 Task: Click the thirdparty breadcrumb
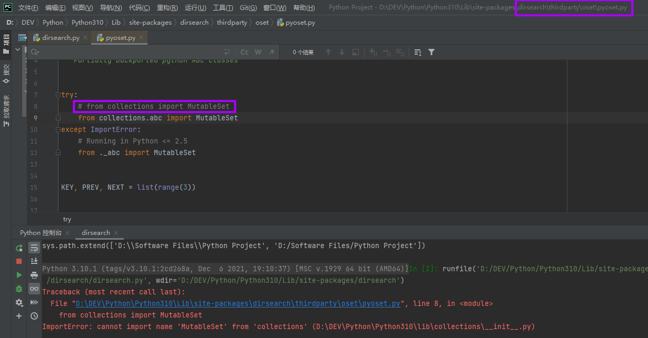pos(232,23)
